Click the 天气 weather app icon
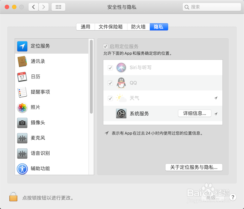244x209 pixels. tap(121, 98)
